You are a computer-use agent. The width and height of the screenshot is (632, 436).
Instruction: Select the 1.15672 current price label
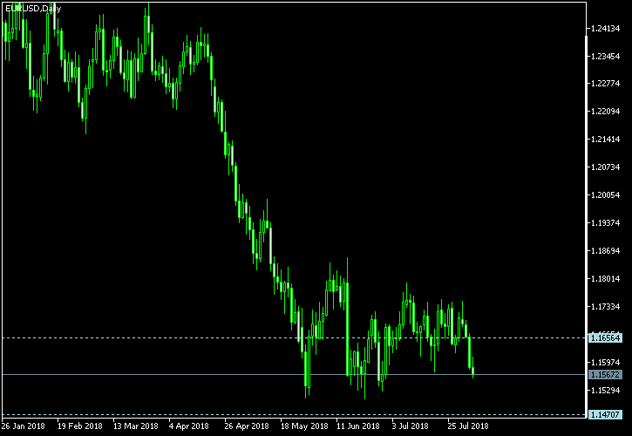[605, 375]
